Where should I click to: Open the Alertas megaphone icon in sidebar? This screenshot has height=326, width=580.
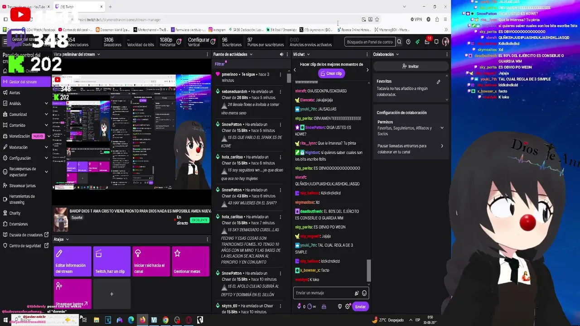(5, 93)
